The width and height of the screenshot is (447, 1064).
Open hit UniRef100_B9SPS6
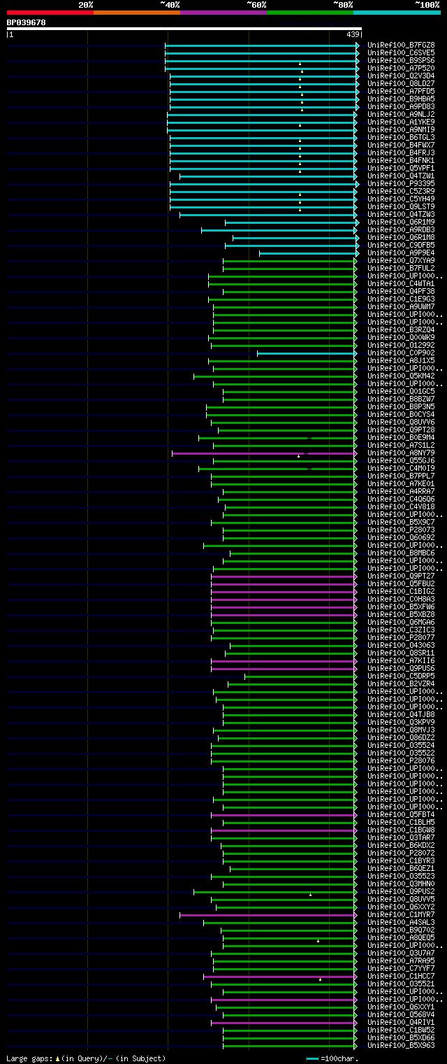click(401, 60)
